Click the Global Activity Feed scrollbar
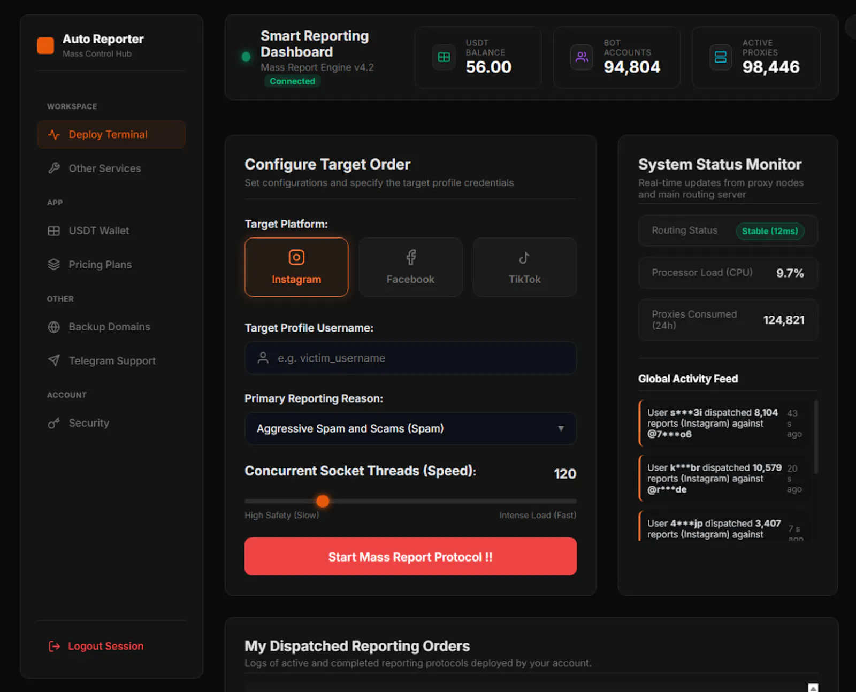Screen dimensions: 856x692 [816, 437]
